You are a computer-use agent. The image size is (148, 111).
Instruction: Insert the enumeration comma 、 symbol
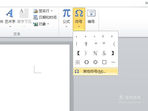pos(94,37)
